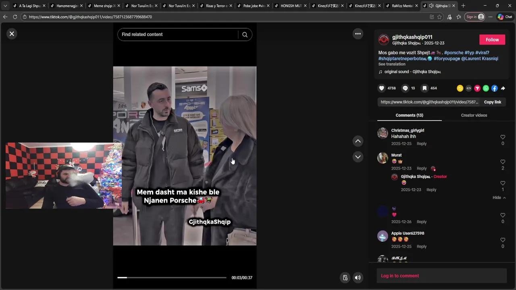
Task: Switch to the 'HONGSH MUT' browser tab
Action: pos(291,6)
